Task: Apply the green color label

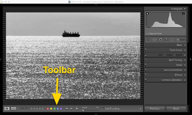Action: tap(54, 109)
